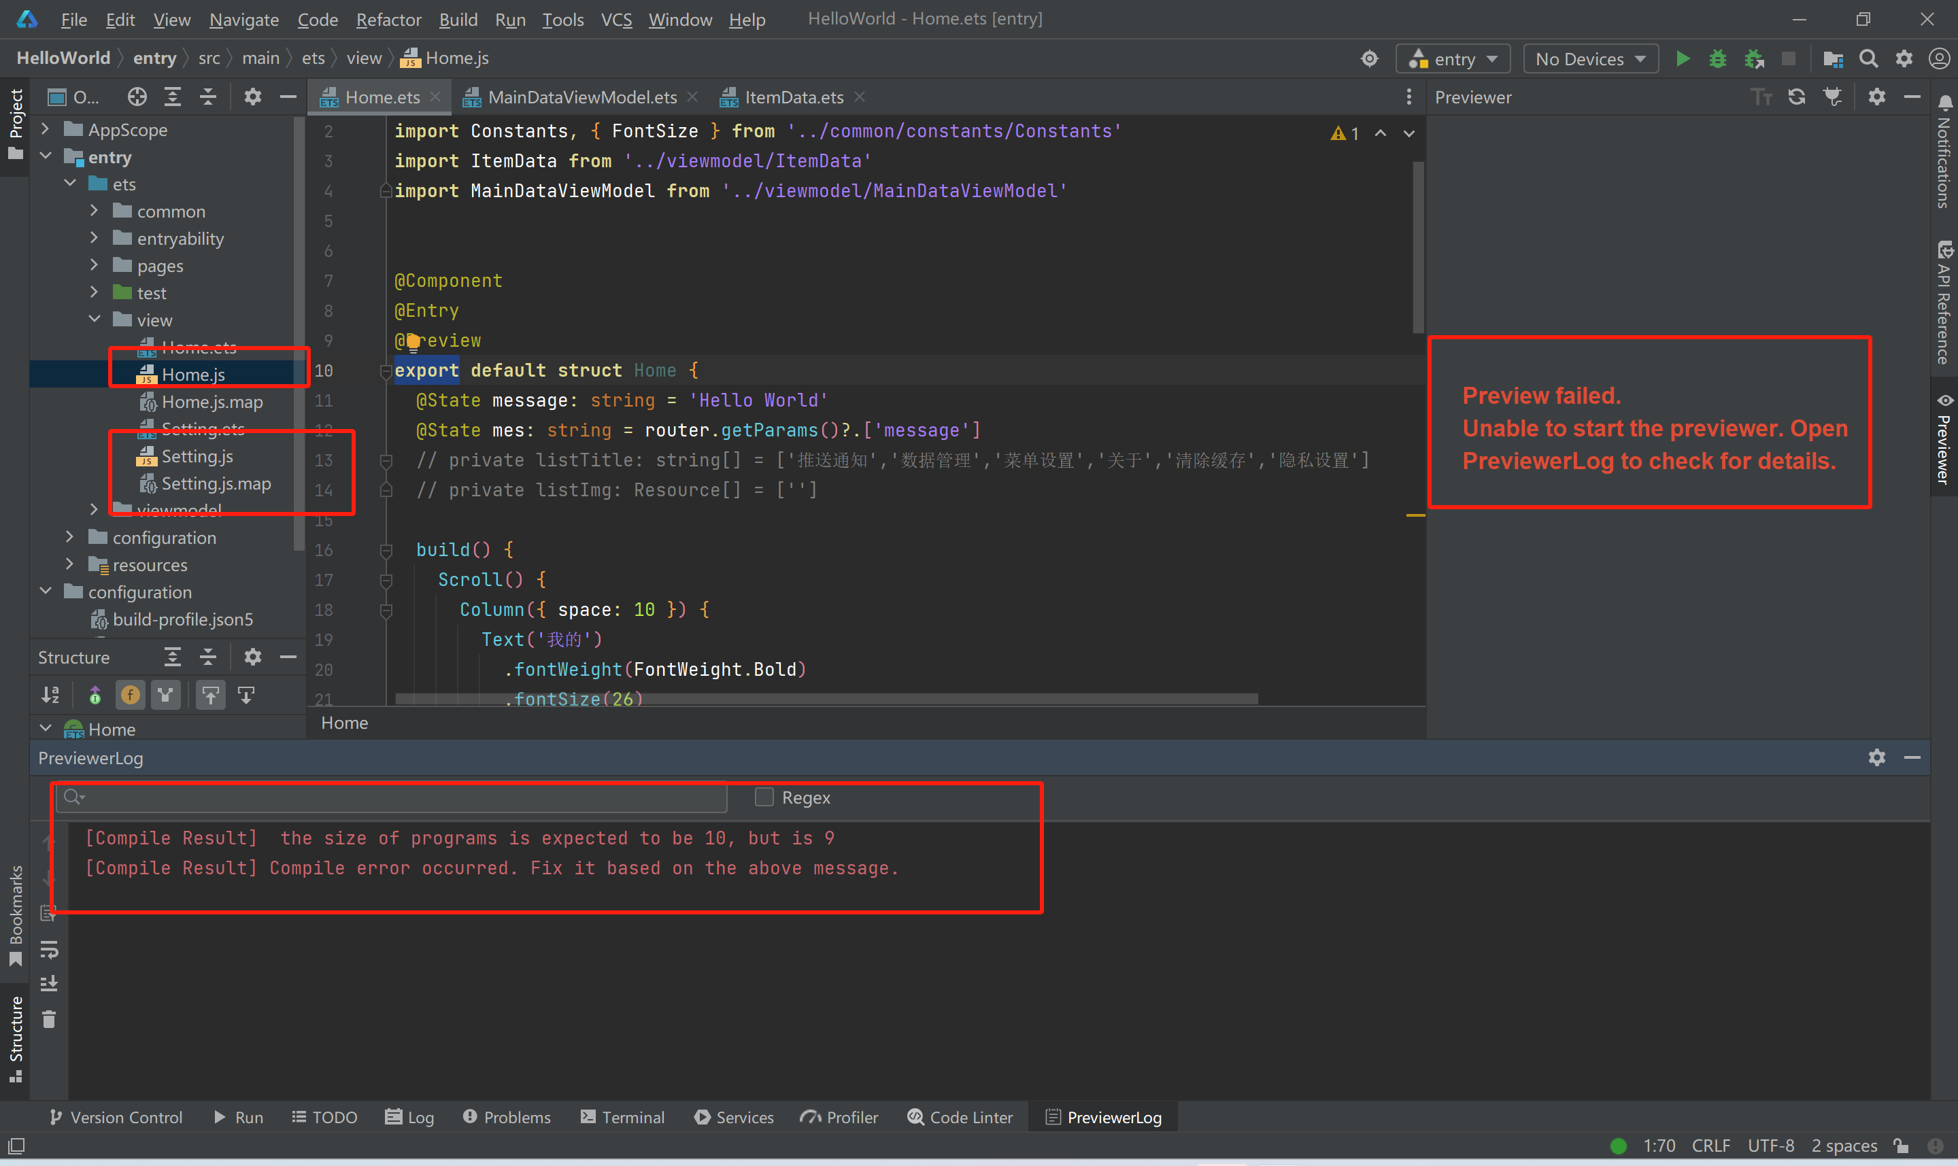1958x1166 pixels.
Task: Open Search Everywhere magnifier
Action: [1868, 58]
